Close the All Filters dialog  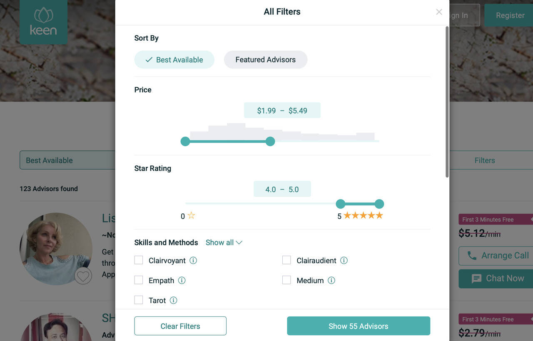click(x=439, y=12)
